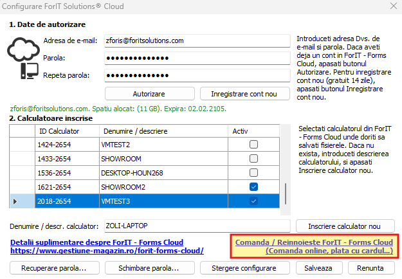Click the row header of the 1424-2654 row
402x279 pixels.
23,145
